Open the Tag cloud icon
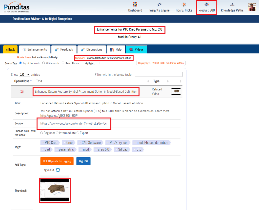 click(x=58, y=170)
